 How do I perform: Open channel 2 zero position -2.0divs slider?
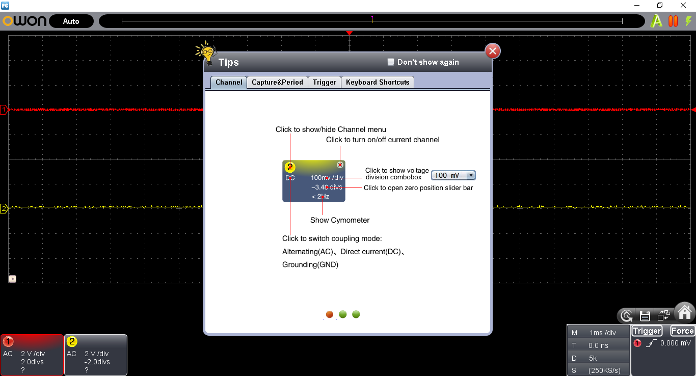[x=97, y=362]
